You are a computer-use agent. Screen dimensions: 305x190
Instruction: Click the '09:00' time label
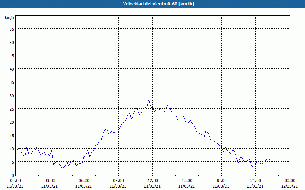point(118,181)
